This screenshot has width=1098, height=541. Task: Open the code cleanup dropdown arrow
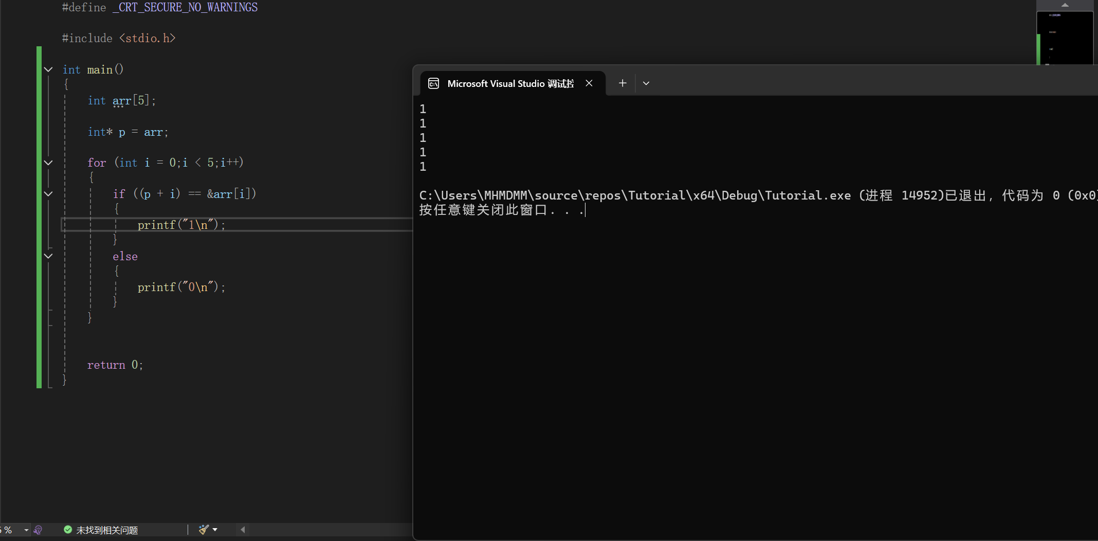tap(215, 530)
